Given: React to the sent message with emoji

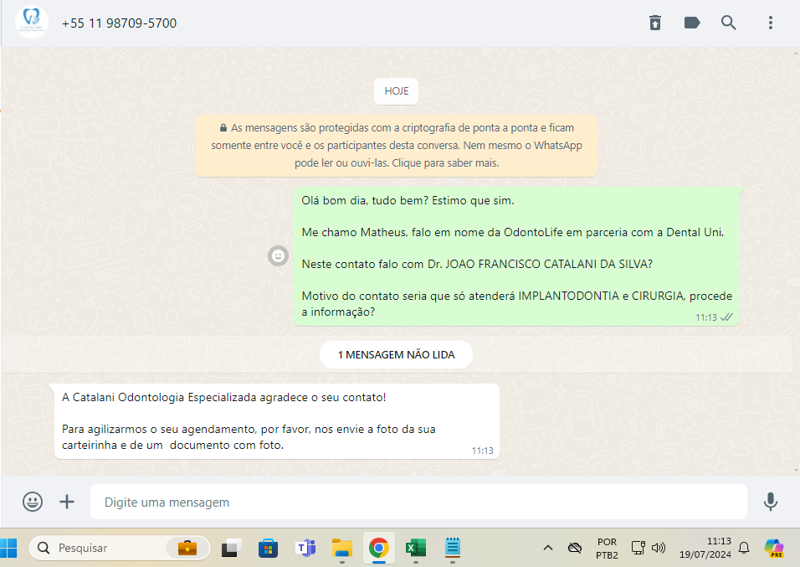Looking at the screenshot, I should 278,255.
